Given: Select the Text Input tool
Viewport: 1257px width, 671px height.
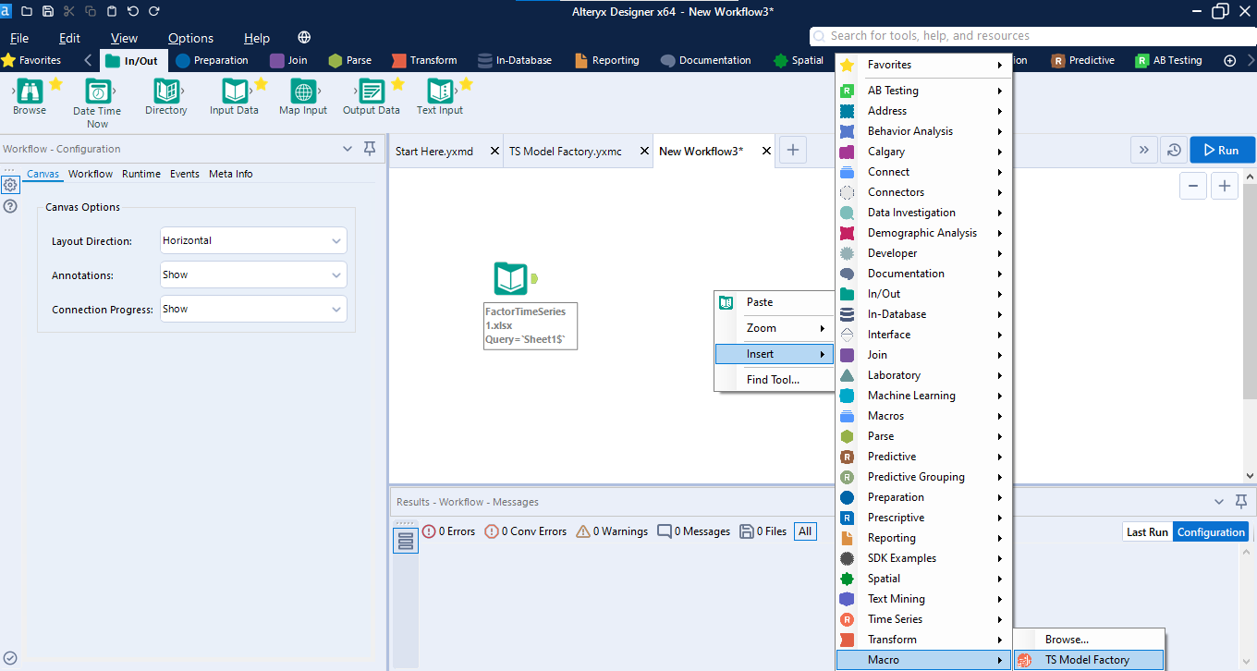Looking at the screenshot, I should click(439, 93).
